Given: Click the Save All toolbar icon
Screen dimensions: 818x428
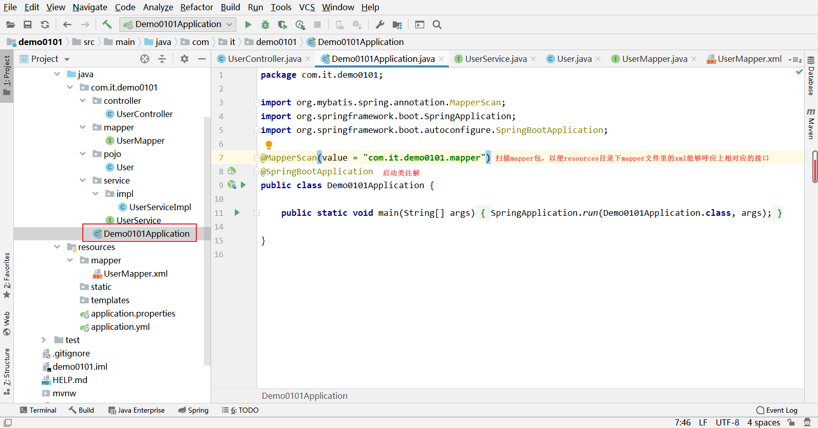Looking at the screenshot, I should tap(28, 25).
